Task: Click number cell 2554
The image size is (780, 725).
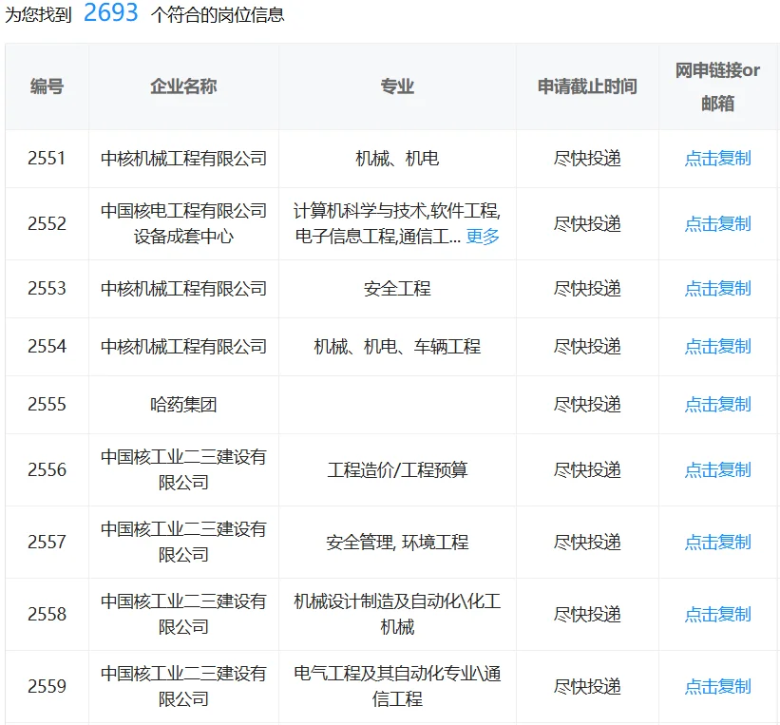Action: pos(47,347)
